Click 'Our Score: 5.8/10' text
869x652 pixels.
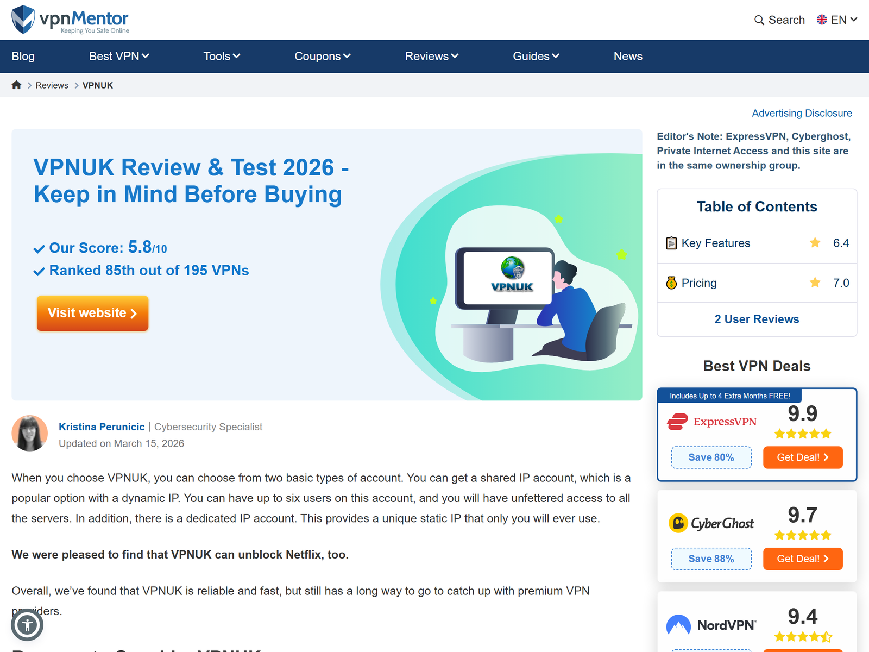tap(108, 248)
